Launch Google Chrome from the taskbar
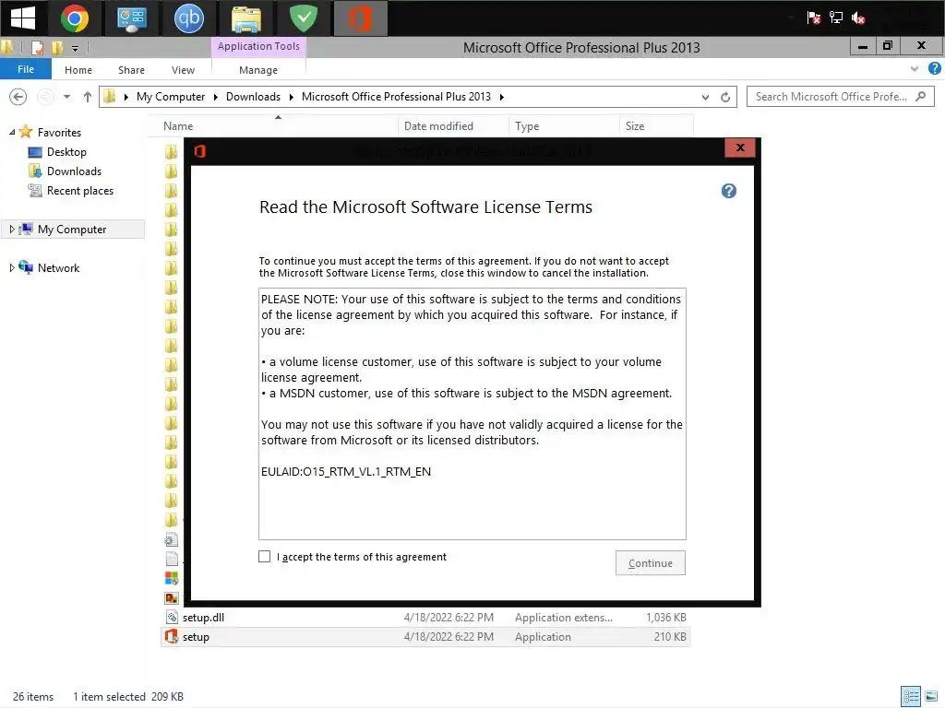 click(75, 18)
